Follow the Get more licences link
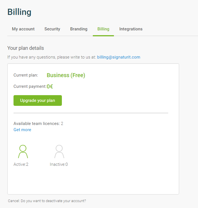Image resolution: width=198 pixels, height=208 pixels. pos(22,129)
